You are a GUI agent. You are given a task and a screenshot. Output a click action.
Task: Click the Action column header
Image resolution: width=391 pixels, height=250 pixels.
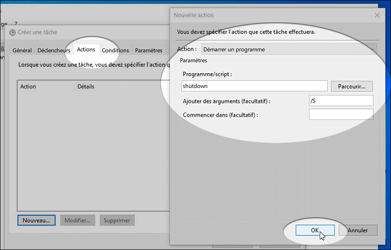(x=28, y=87)
